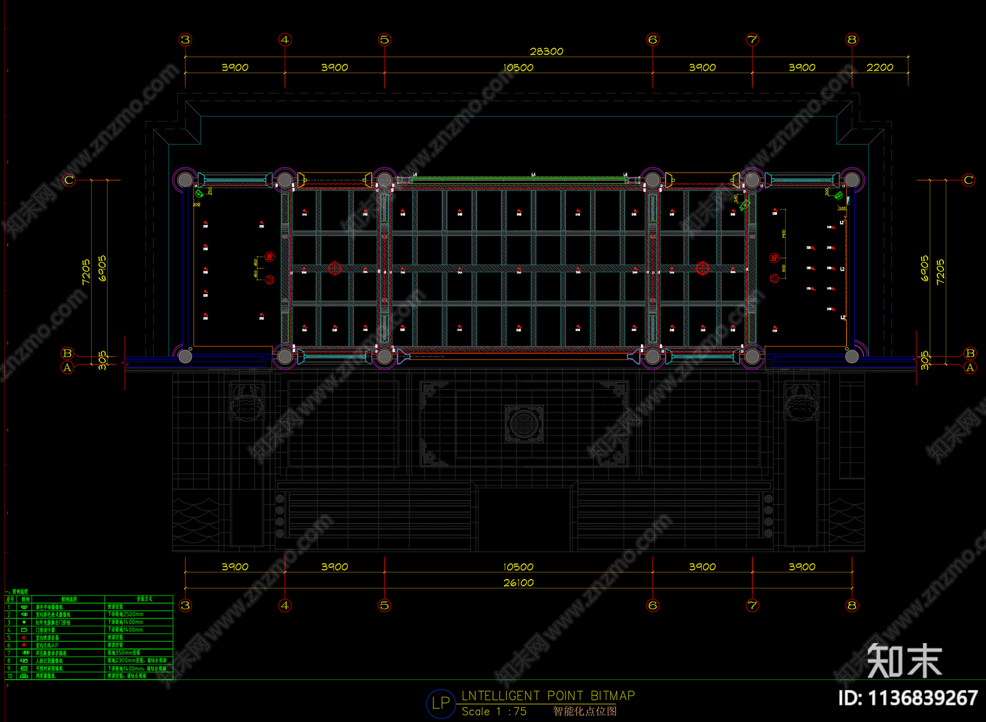Select grid bubble C on left side
The width and height of the screenshot is (986, 722).
[x=68, y=180]
